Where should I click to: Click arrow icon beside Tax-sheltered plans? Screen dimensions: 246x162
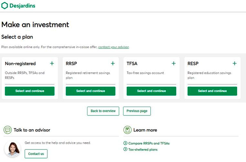tap(125, 150)
